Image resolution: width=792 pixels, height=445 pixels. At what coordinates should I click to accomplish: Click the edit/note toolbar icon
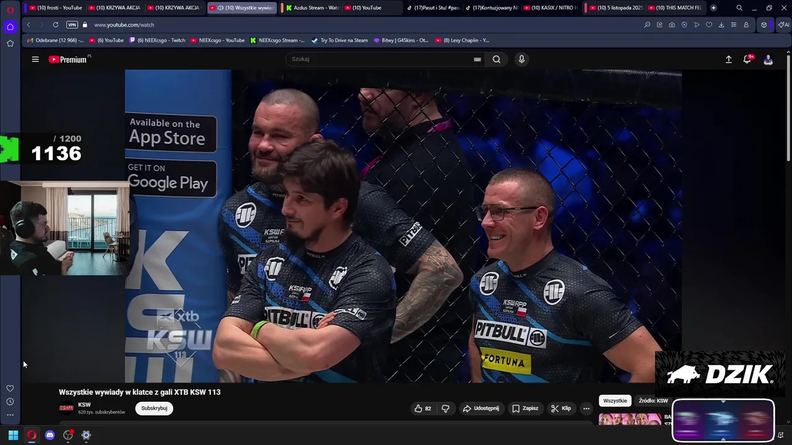pos(660,25)
